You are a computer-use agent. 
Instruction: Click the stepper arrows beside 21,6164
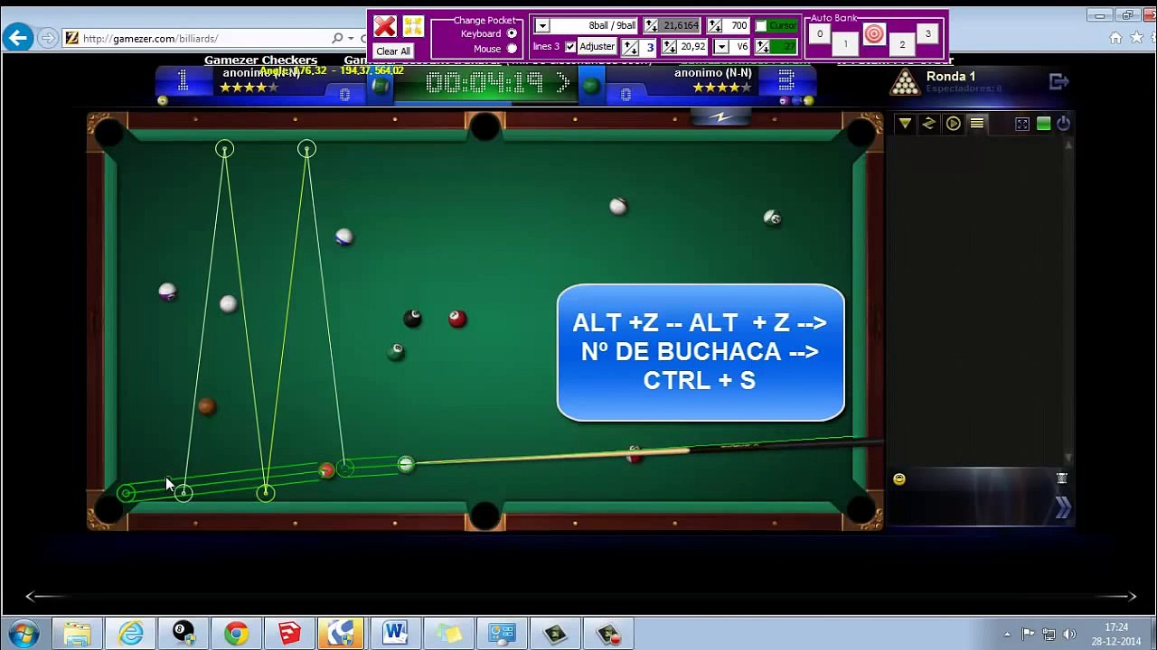[651, 26]
